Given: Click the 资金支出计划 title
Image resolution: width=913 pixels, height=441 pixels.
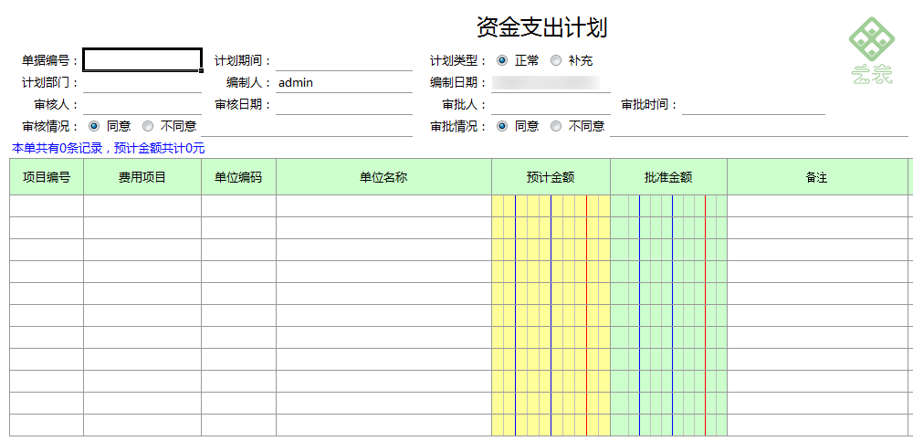Looking at the screenshot, I should [541, 27].
